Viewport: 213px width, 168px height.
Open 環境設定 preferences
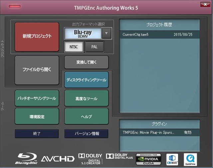click(37, 116)
